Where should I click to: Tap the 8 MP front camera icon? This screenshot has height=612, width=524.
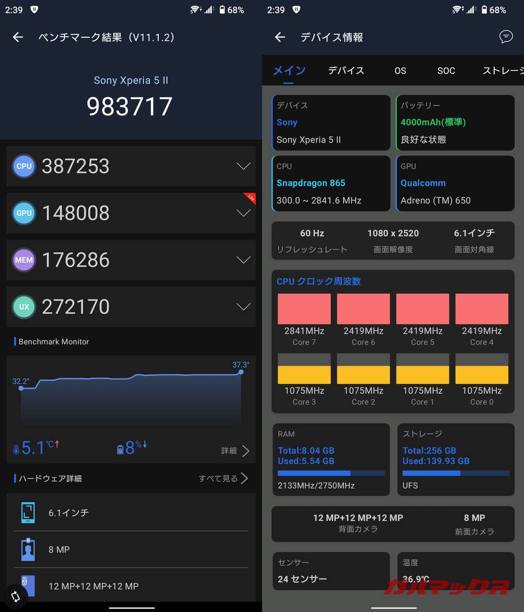tap(28, 549)
